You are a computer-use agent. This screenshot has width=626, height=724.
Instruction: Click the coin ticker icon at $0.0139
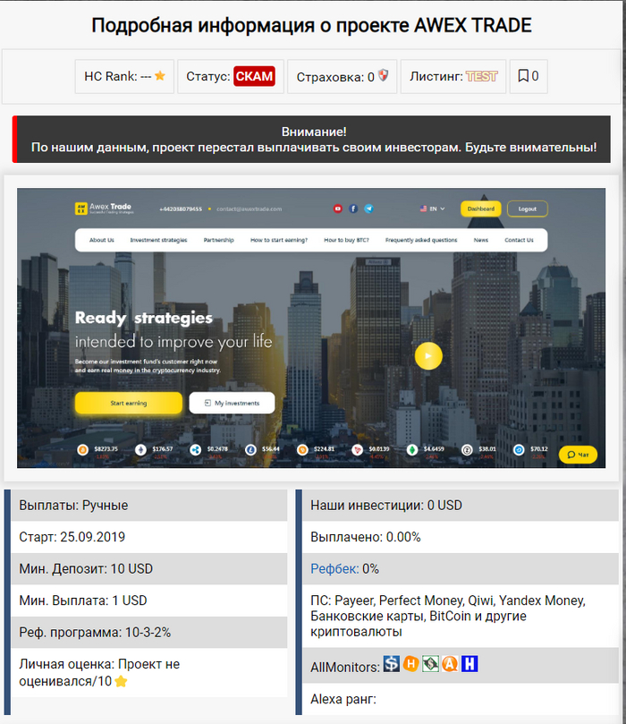tap(357, 450)
